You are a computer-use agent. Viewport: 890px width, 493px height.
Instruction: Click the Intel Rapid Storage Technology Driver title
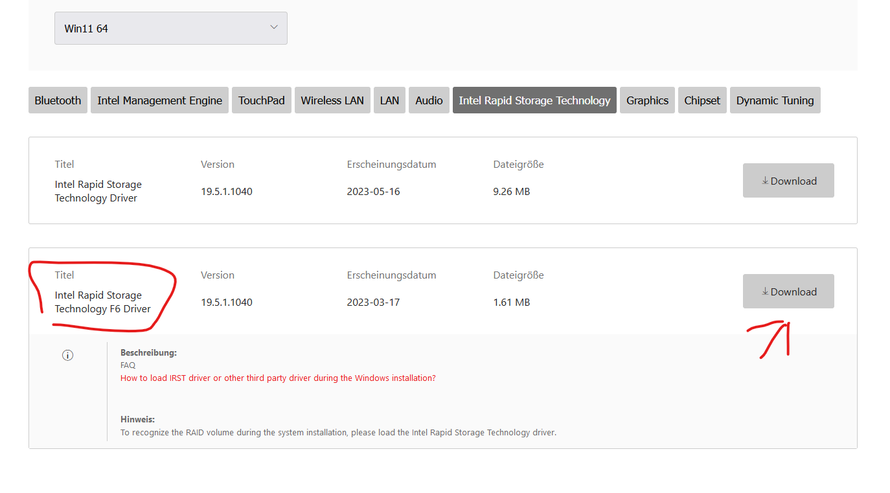click(x=98, y=191)
